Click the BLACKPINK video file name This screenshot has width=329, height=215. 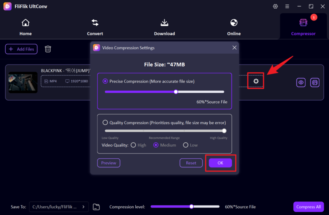coord(65,71)
